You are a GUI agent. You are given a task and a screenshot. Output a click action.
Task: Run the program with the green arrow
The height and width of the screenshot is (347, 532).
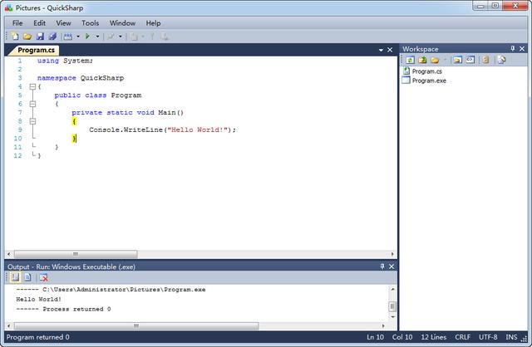pos(87,37)
